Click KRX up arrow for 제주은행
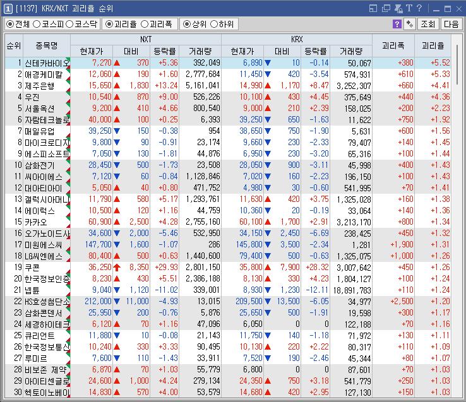Viewport: 466px width, 402px height. 268,86
